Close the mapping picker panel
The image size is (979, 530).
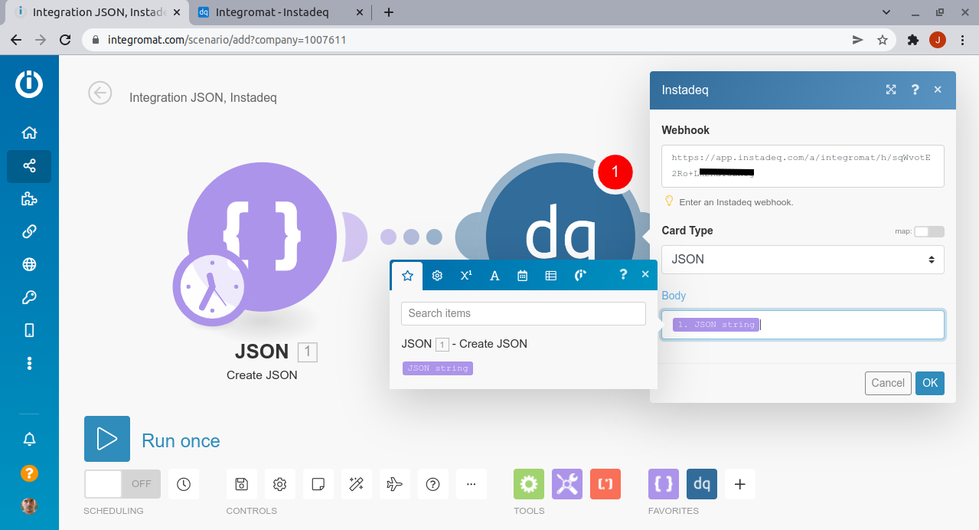pyautogui.click(x=645, y=274)
